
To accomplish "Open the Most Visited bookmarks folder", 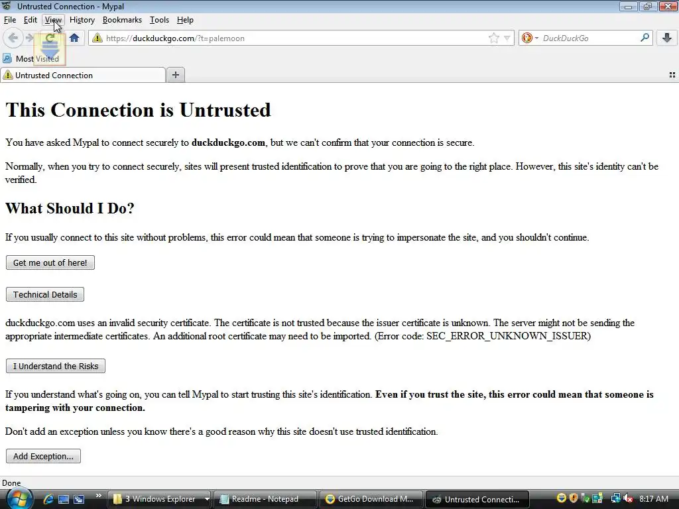I will coord(31,58).
